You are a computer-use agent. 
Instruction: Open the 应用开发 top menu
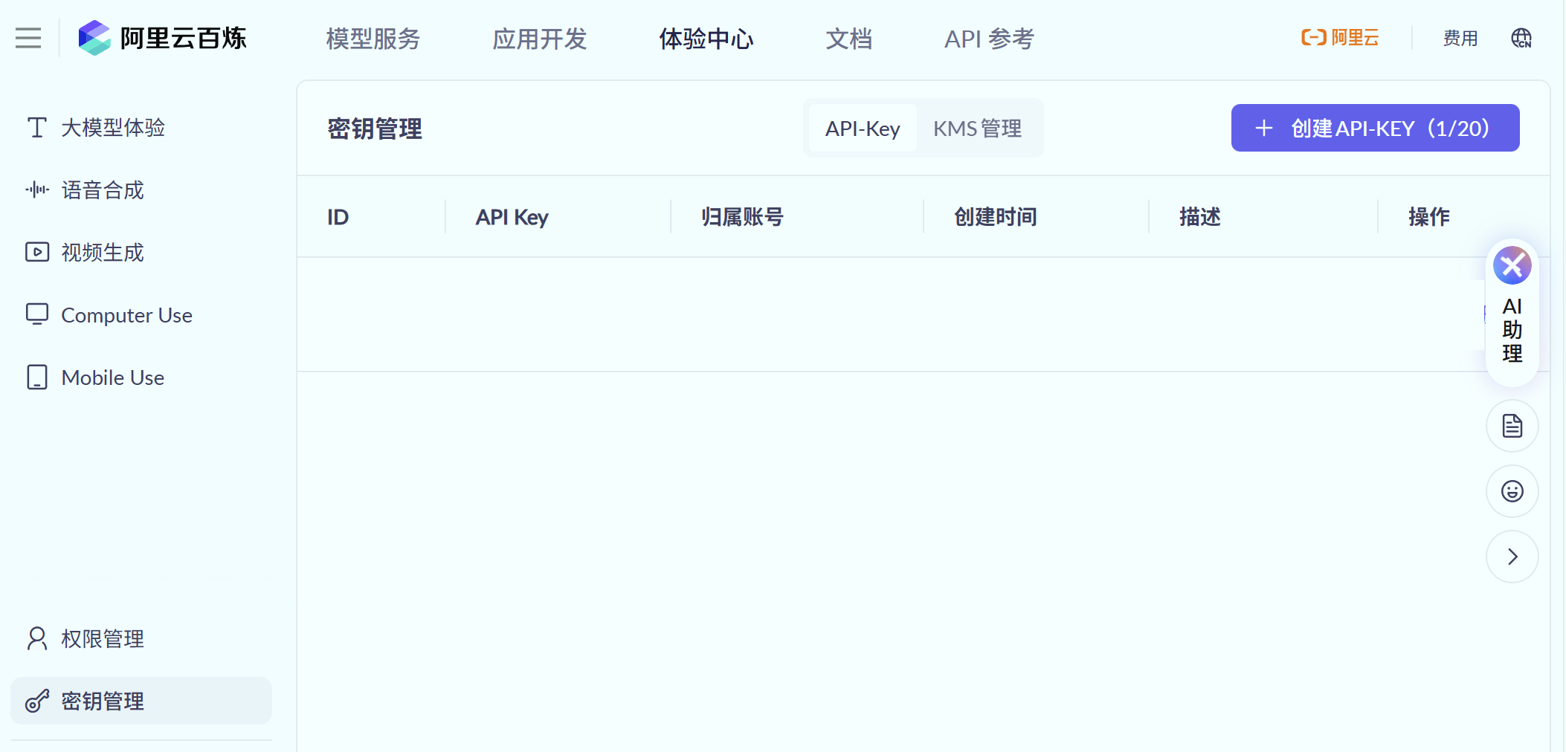coord(539,39)
